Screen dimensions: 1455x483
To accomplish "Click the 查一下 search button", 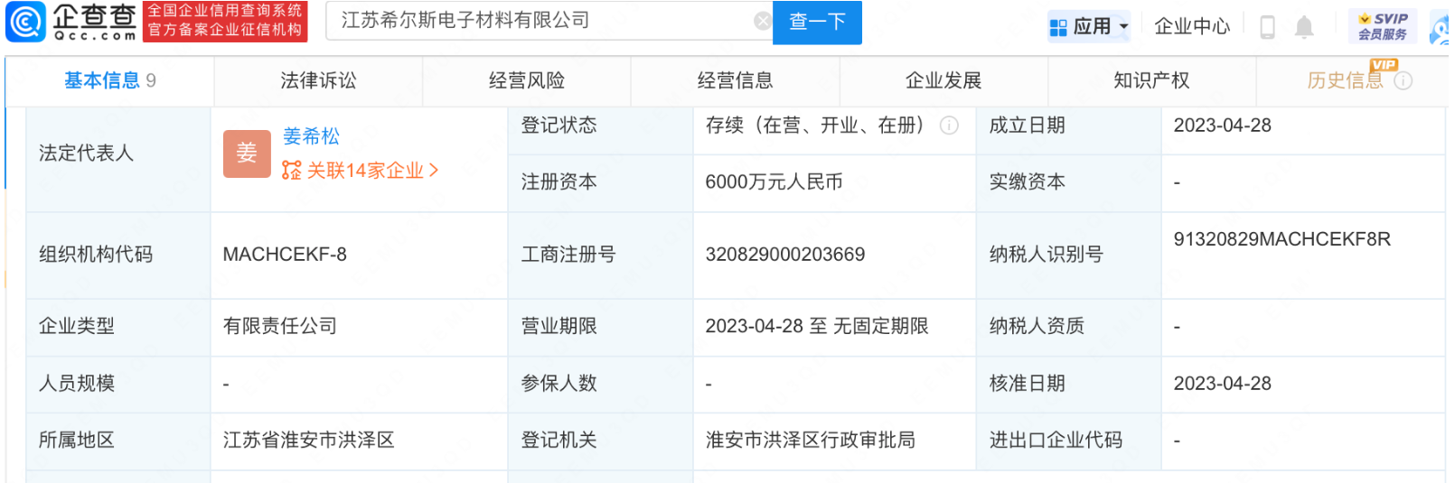I will click(818, 22).
